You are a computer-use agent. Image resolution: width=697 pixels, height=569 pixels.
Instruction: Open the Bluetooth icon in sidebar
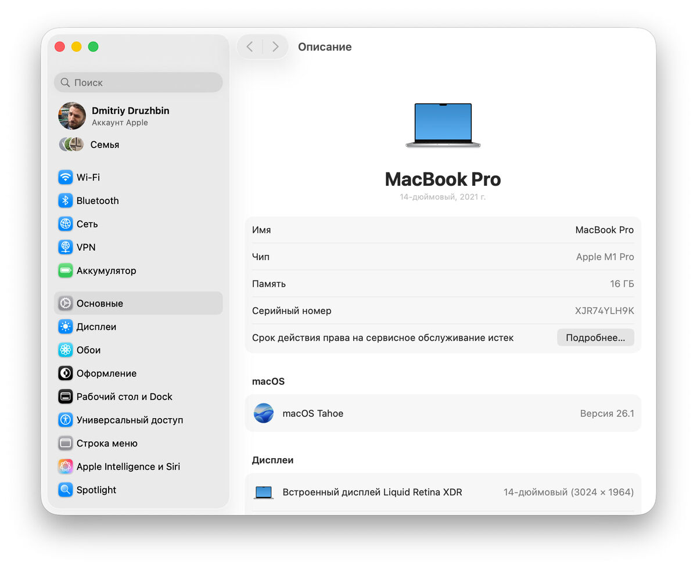coord(66,200)
